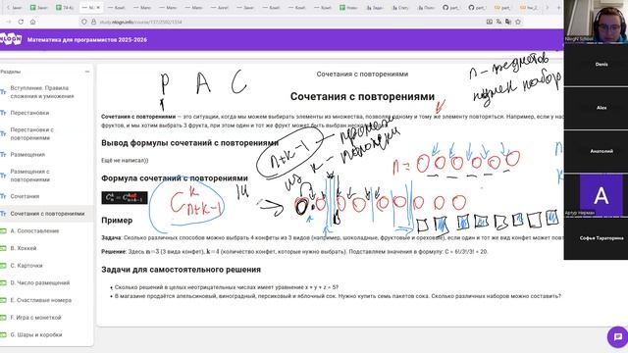628x353 pixels.
Task: Click the browser address bar URL
Action: (140, 22)
